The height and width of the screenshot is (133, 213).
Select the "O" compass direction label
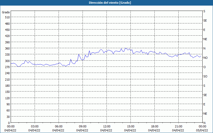204,67
